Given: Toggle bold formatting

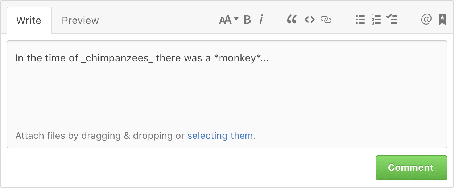Looking at the screenshot, I should click(247, 20).
